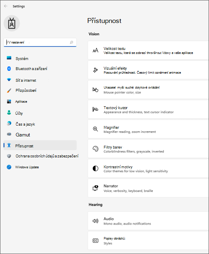The image size is (209, 254).
Task: Open Vizuální efekty setting
Action: click(148, 70)
